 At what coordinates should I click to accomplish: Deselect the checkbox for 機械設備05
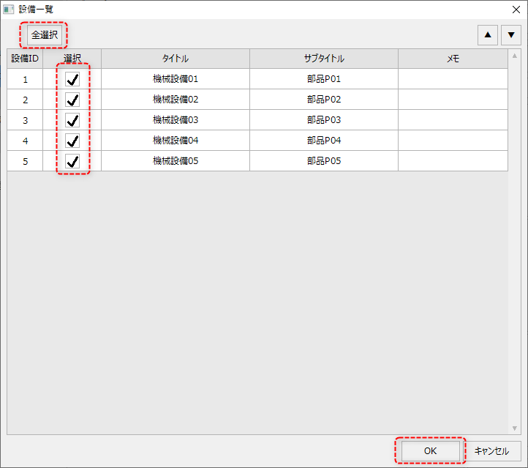click(72, 161)
